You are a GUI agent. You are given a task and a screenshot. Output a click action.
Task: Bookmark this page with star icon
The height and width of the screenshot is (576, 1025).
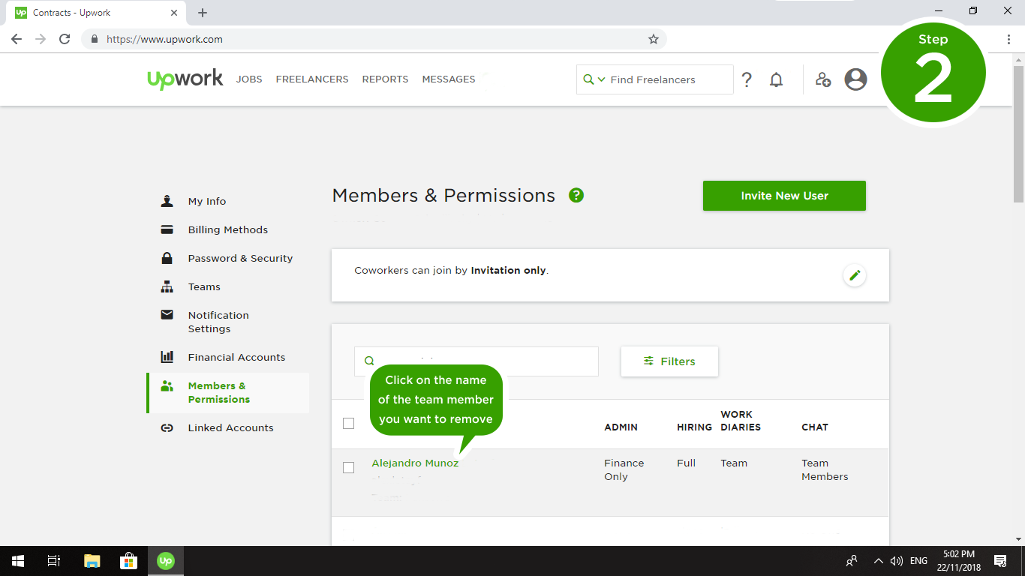(654, 39)
